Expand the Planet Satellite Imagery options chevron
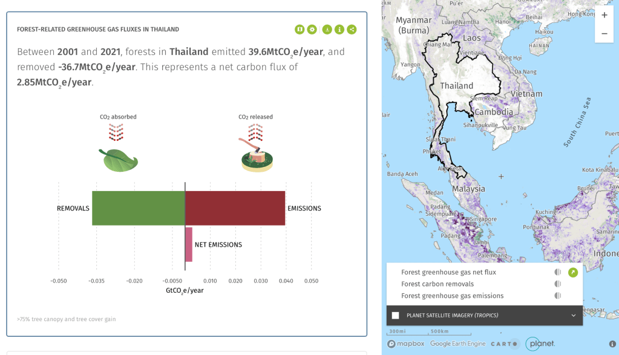The height and width of the screenshot is (355, 619). tap(573, 315)
